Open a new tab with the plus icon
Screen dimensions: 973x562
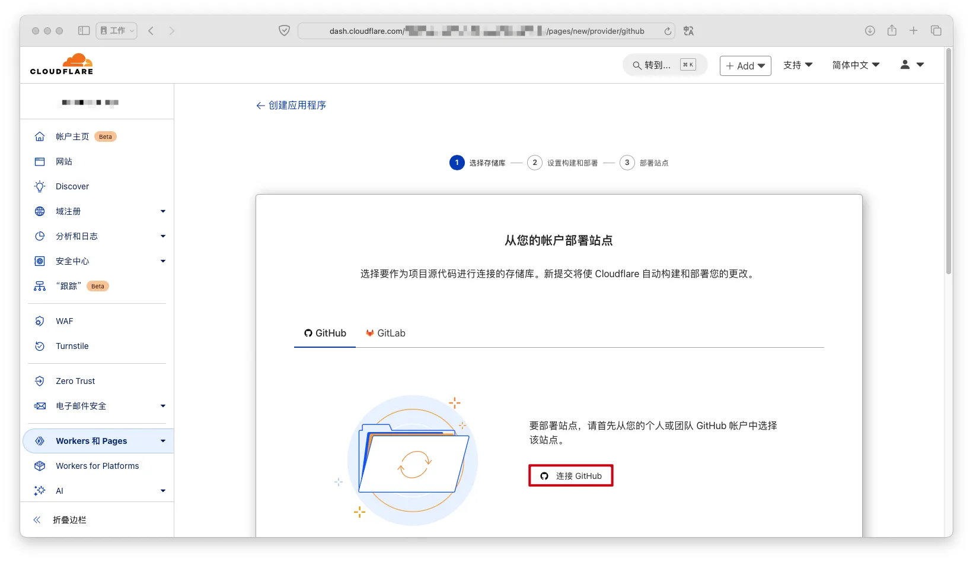click(x=914, y=30)
